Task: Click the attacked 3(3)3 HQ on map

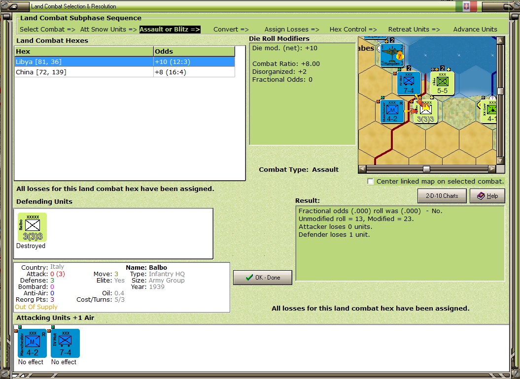Action: coord(426,112)
